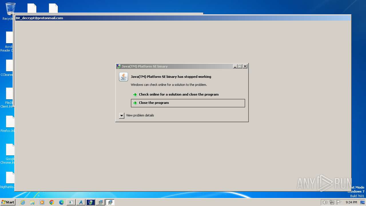Click green arrow beside Check online option

[135, 94]
